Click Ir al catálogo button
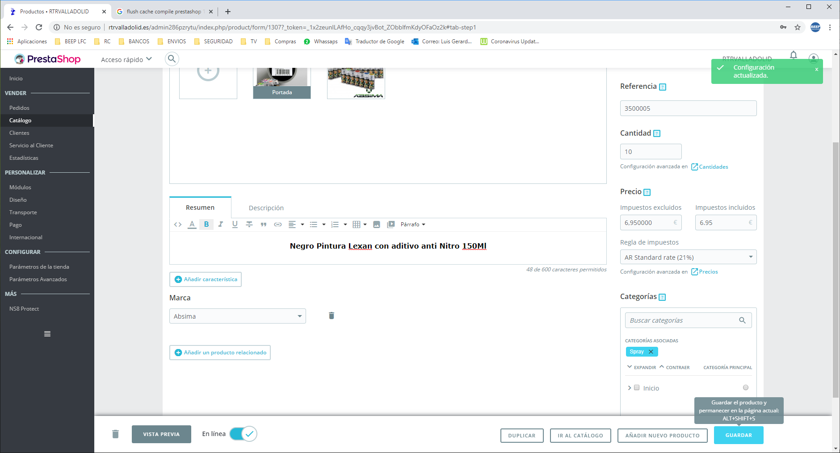 coord(580,436)
